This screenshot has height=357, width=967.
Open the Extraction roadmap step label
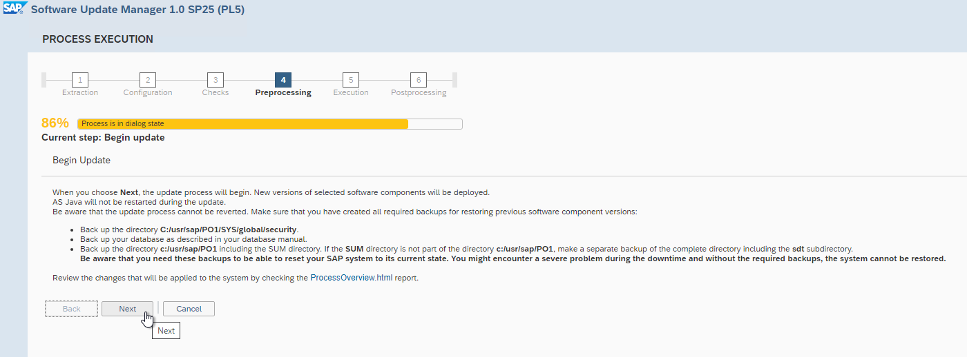coord(80,92)
